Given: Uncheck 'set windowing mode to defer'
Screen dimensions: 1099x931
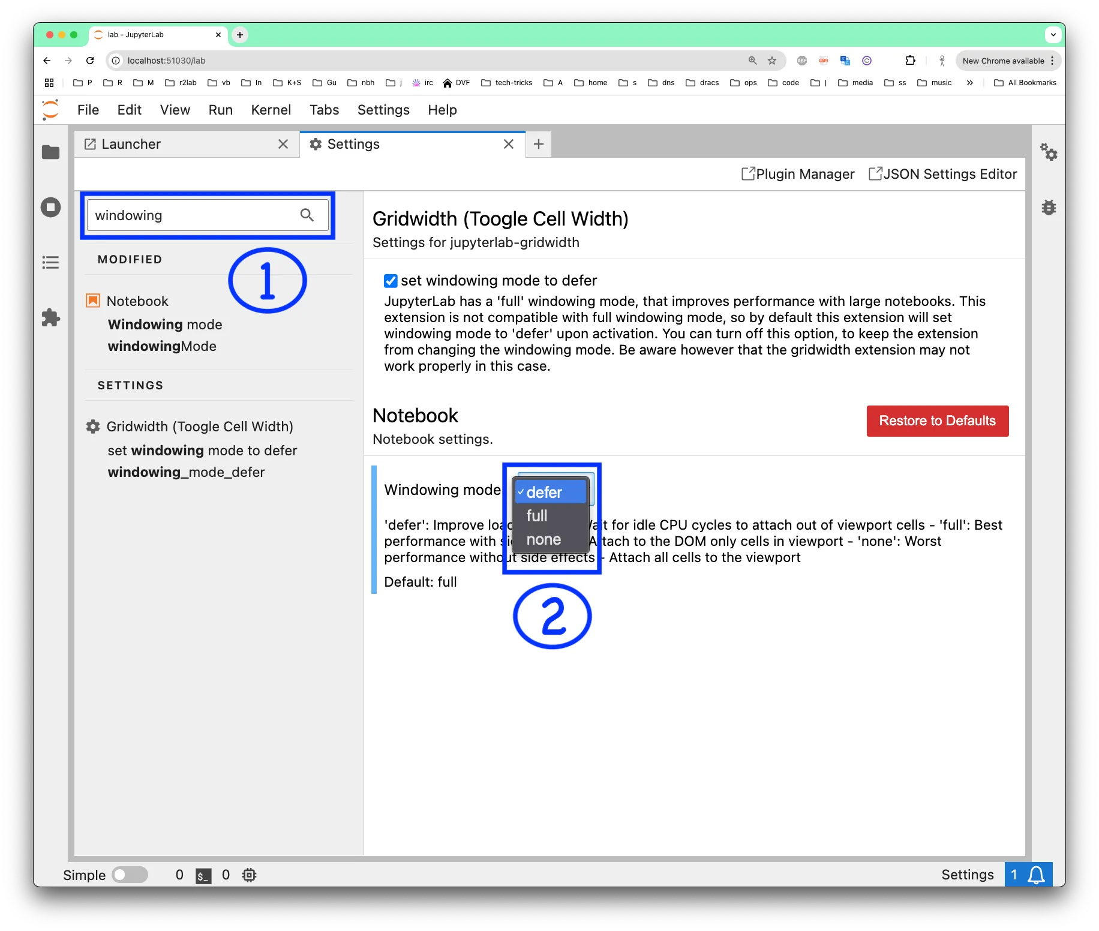Looking at the screenshot, I should (391, 280).
